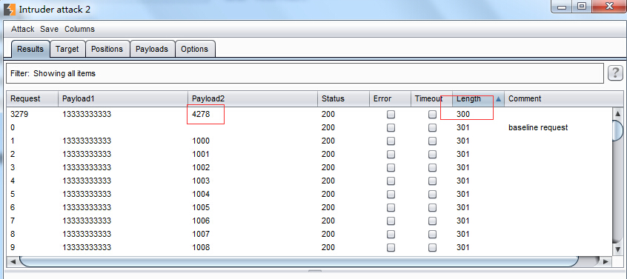Open the Save menu
Image resolution: width=627 pixels, height=279 pixels.
pos(49,29)
